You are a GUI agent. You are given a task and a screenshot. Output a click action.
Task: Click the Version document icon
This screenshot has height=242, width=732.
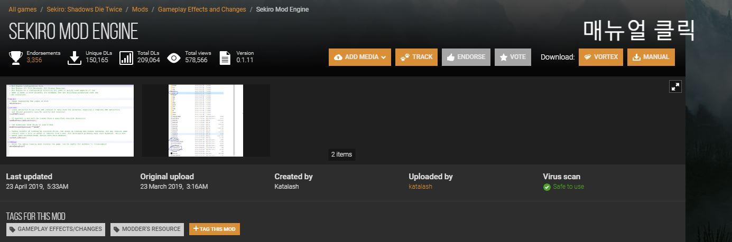[225, 57]
